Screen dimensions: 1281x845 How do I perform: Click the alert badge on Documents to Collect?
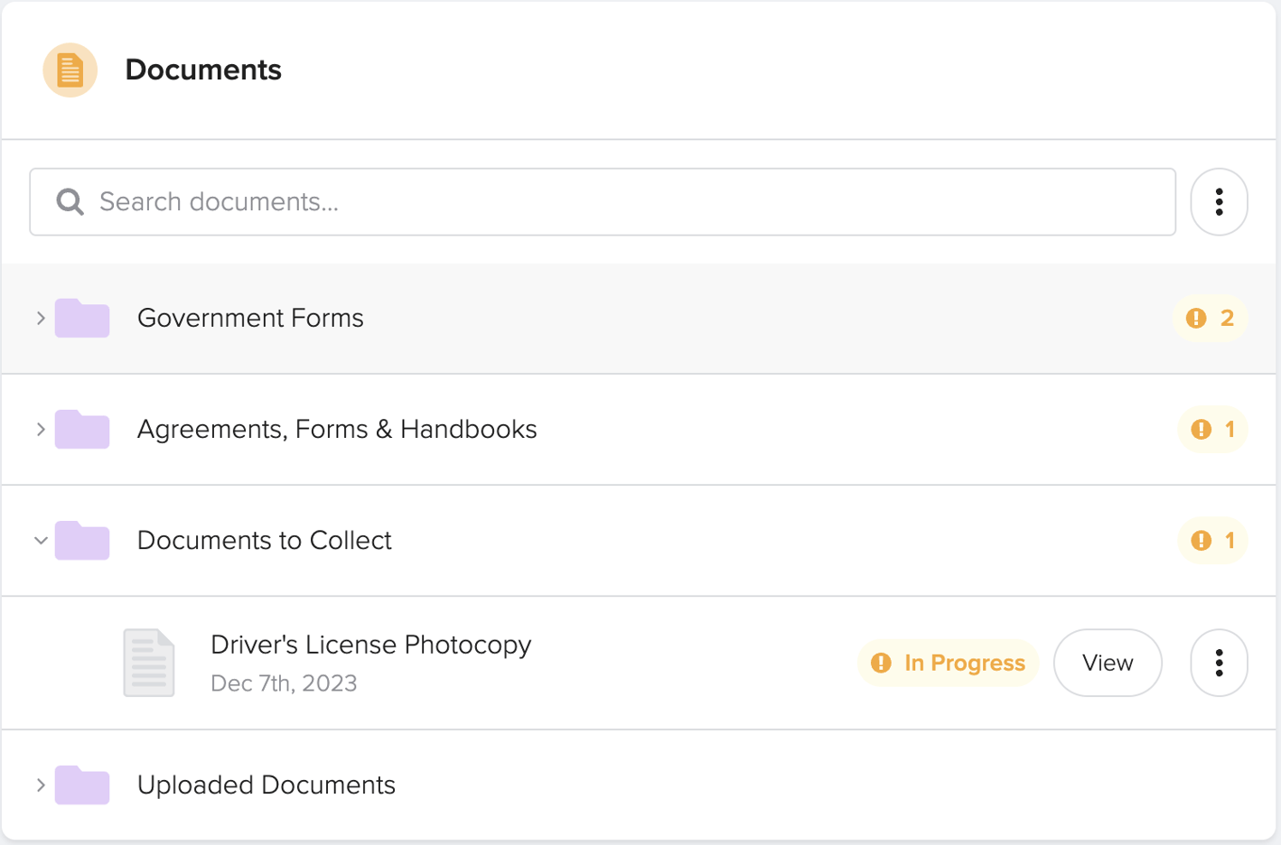pyautogui.click(x=1212, y=540)
